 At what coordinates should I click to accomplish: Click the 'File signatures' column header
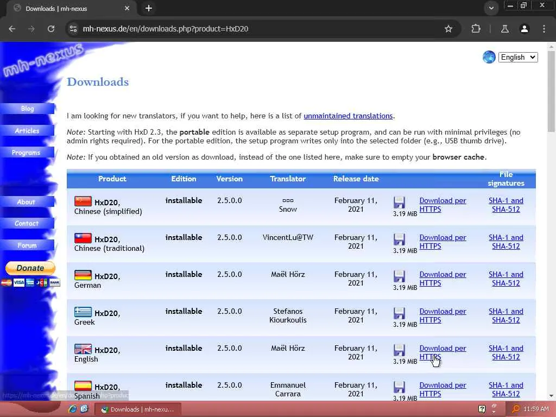pos(506,179)
